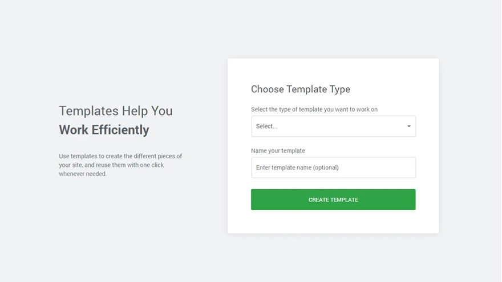
Task: Click the "Select..." placeholder text
Action: (x=267, y=126)
